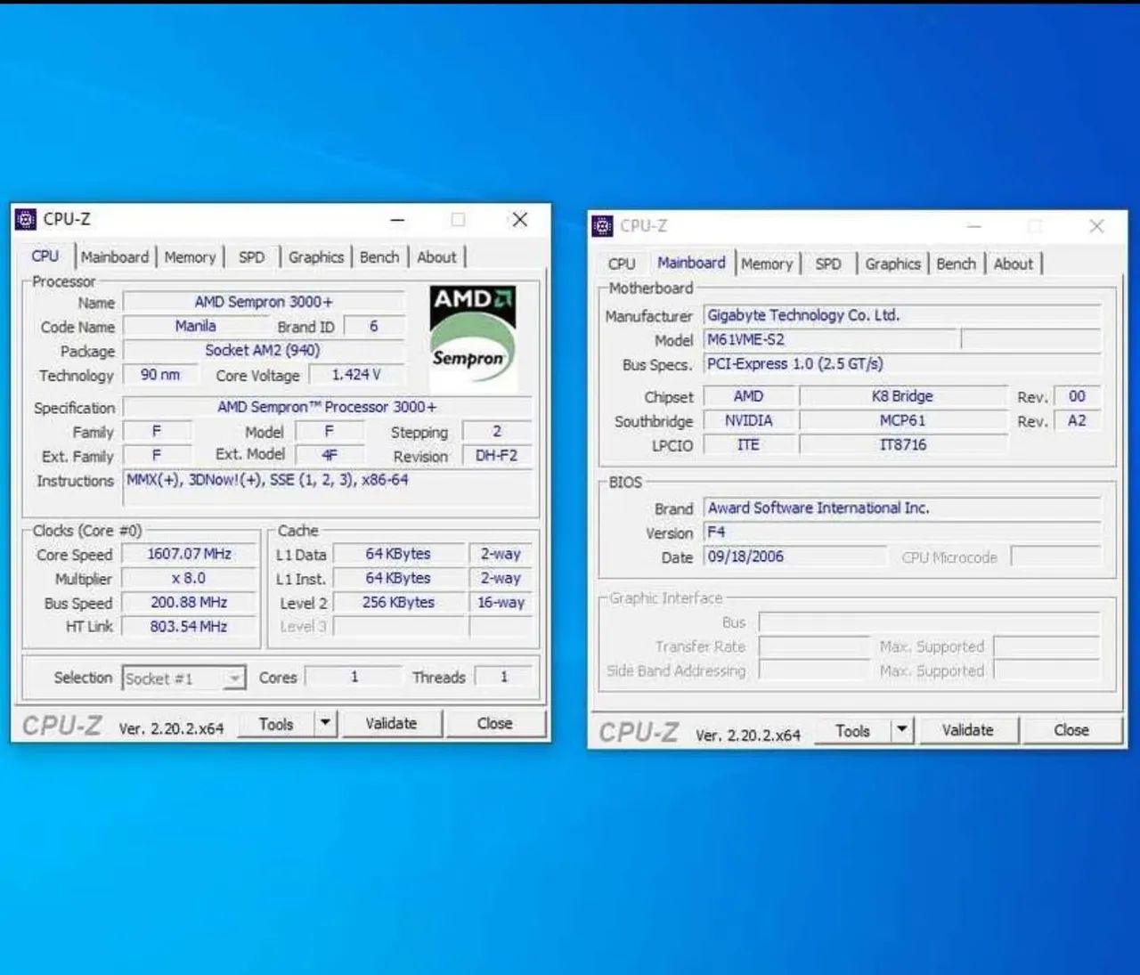Click the Southbridge model field MCP61
This screenshot has width=1140, height=975.
(903, 420)
